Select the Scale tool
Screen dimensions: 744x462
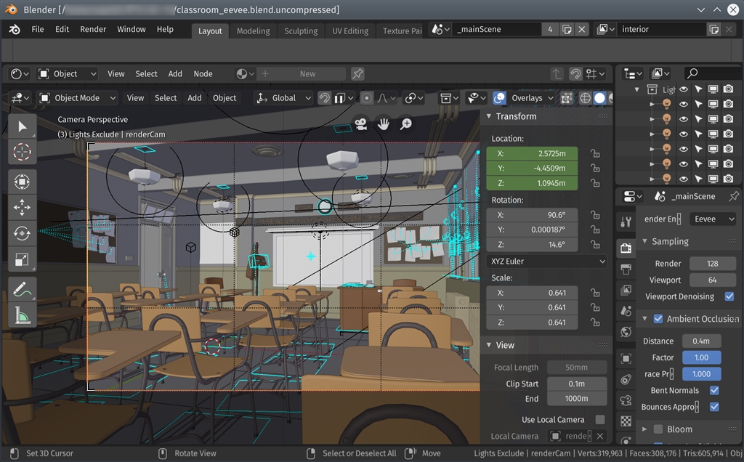[22, 259]
